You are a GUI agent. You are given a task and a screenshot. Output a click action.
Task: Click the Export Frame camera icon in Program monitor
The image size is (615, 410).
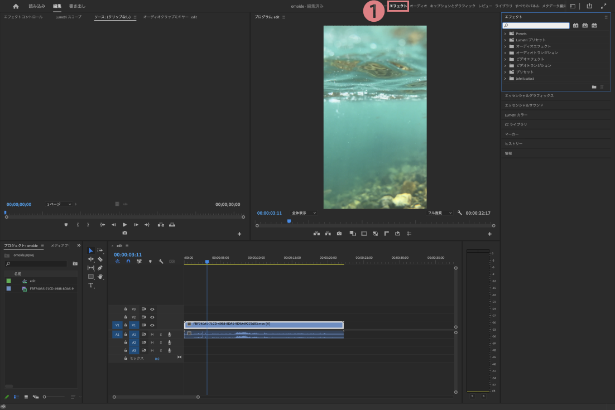point(339,234)
